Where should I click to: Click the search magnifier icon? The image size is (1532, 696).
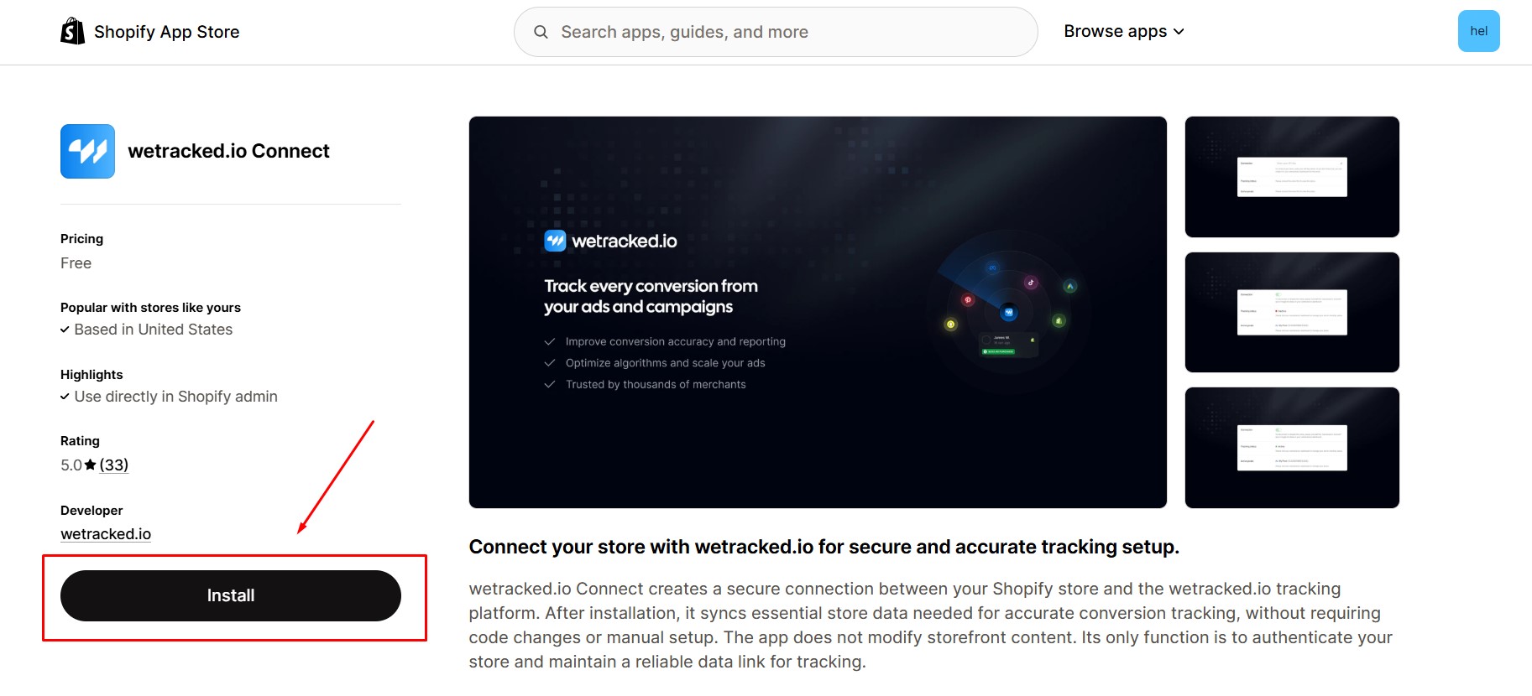click(x=541, y=32)
